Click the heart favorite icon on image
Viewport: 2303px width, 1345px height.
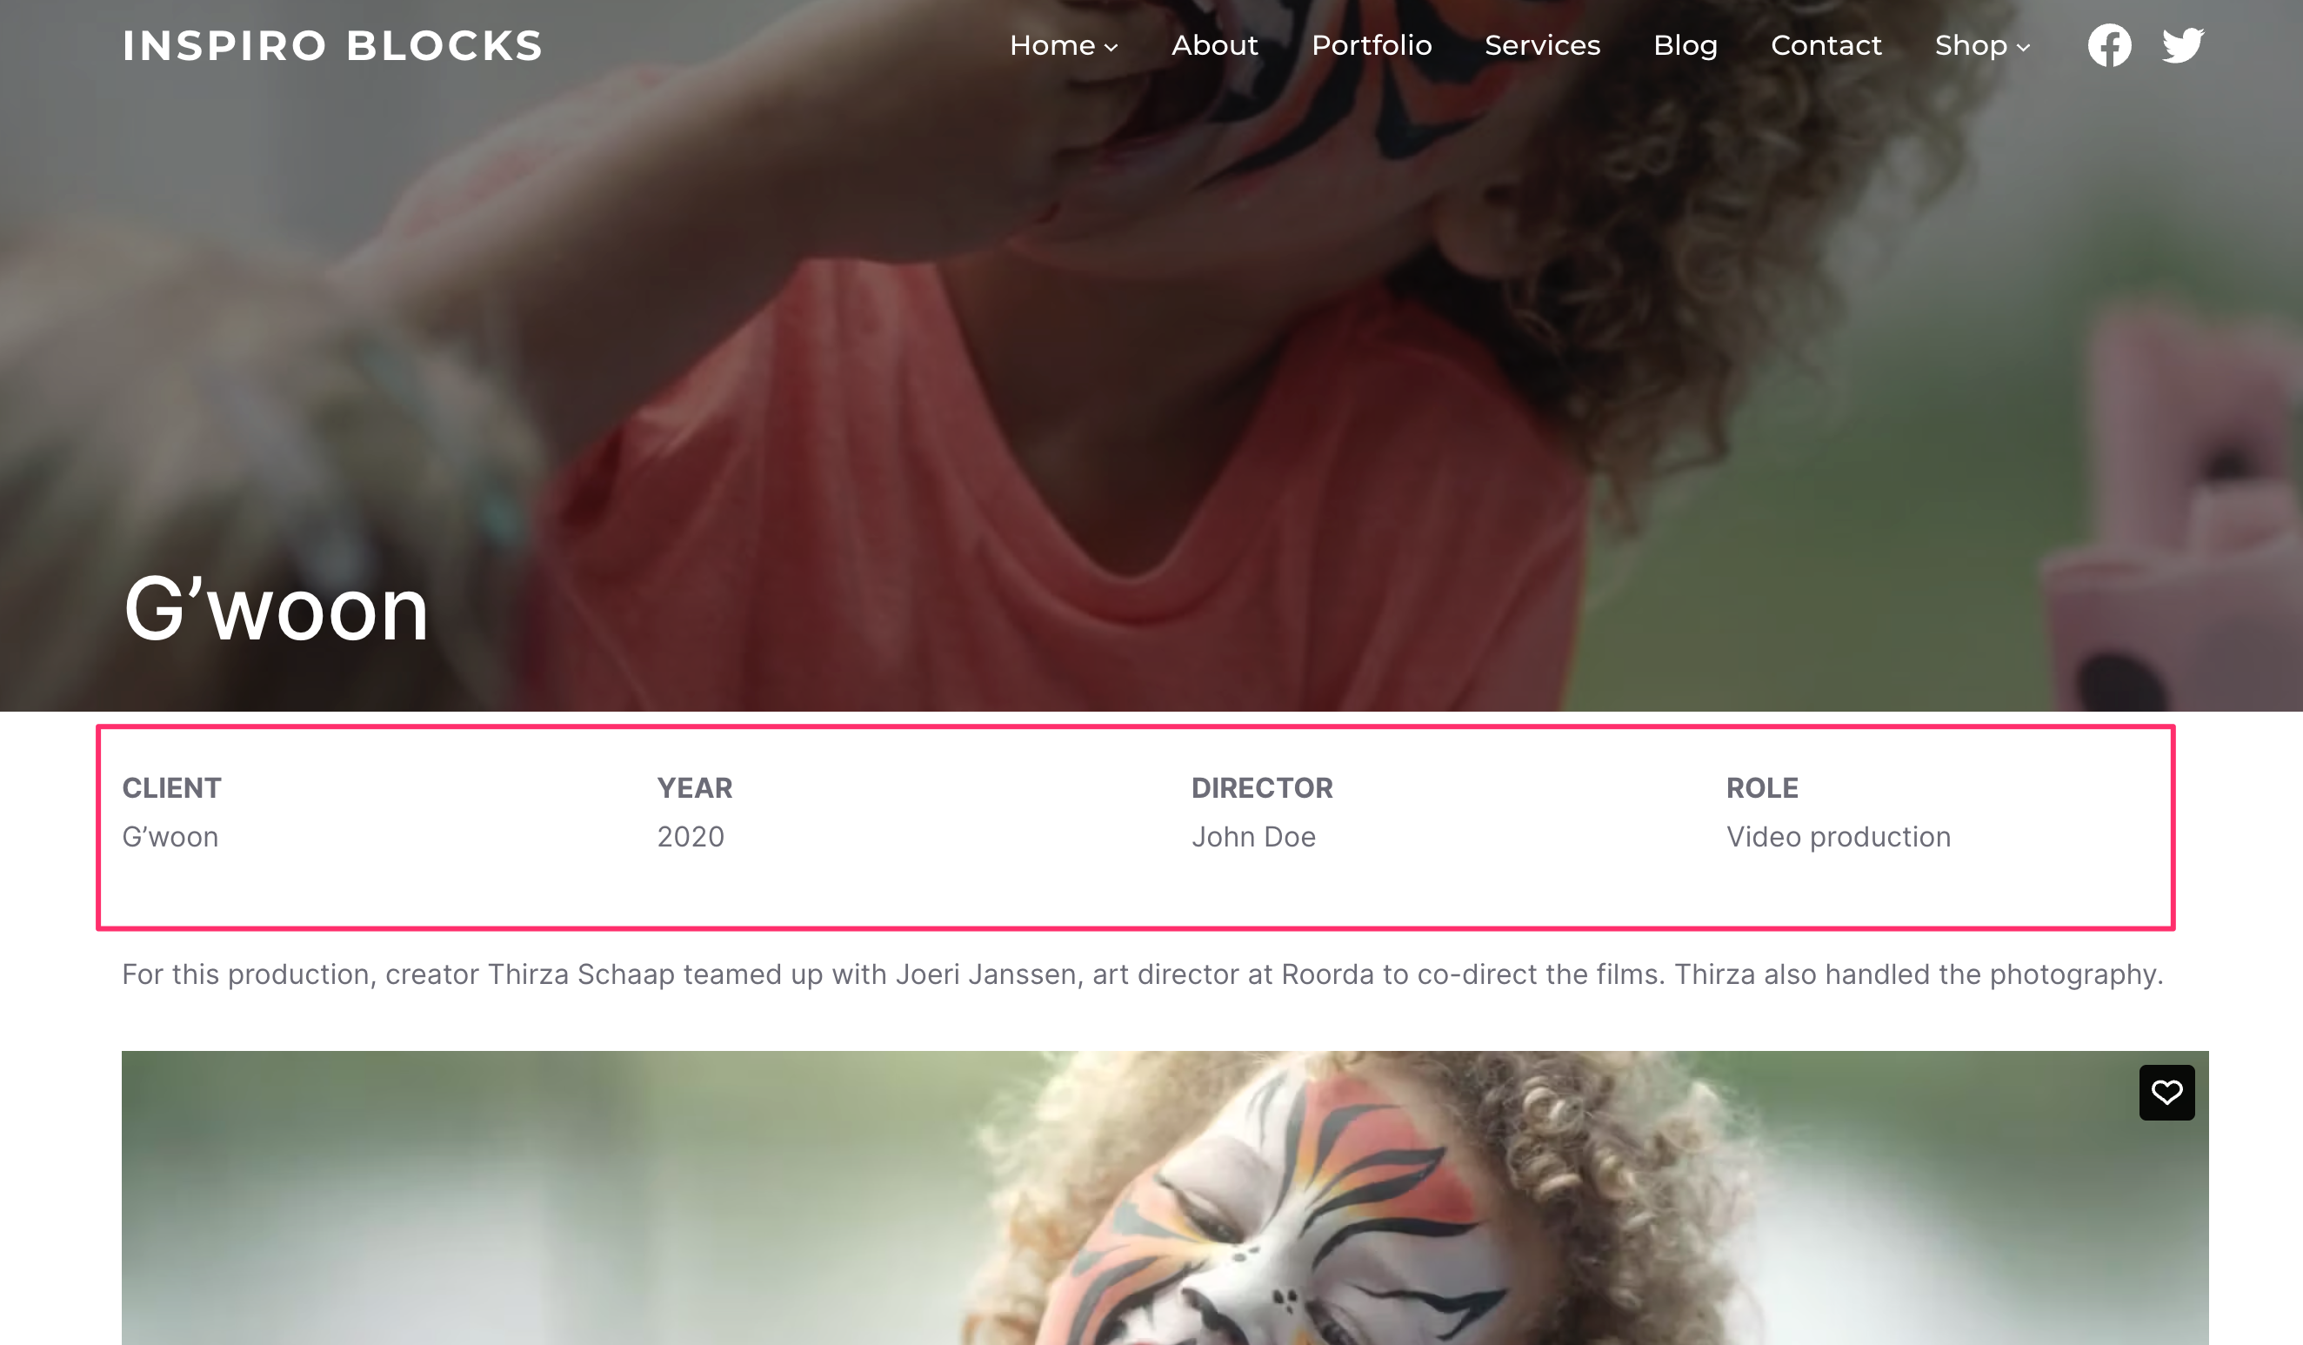(x=2166, y=1092)
